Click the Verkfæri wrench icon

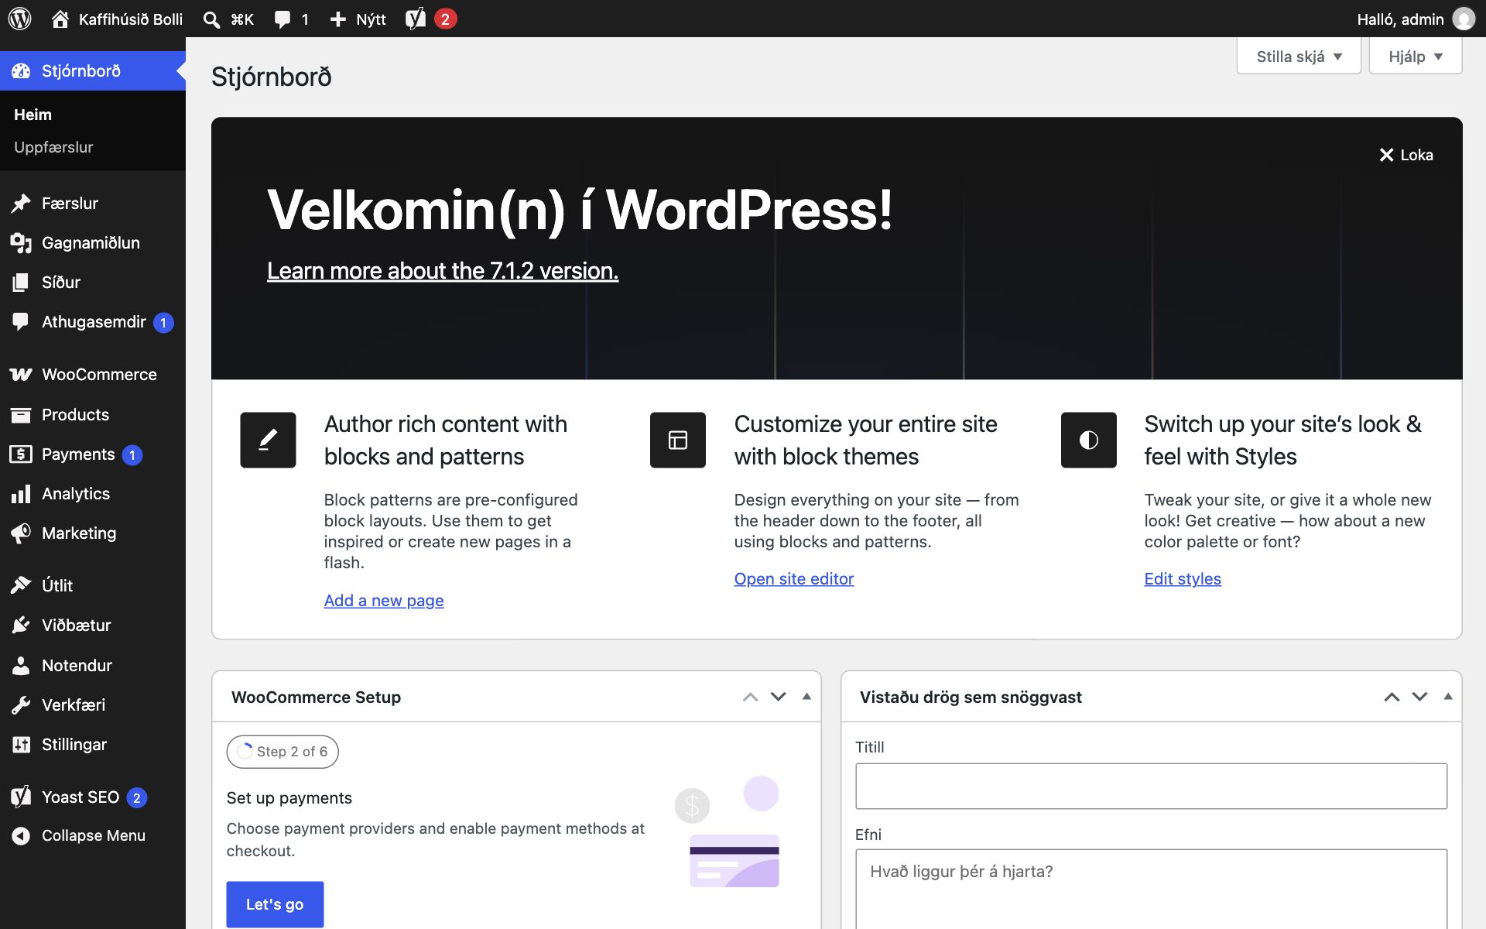coord(21,705)
